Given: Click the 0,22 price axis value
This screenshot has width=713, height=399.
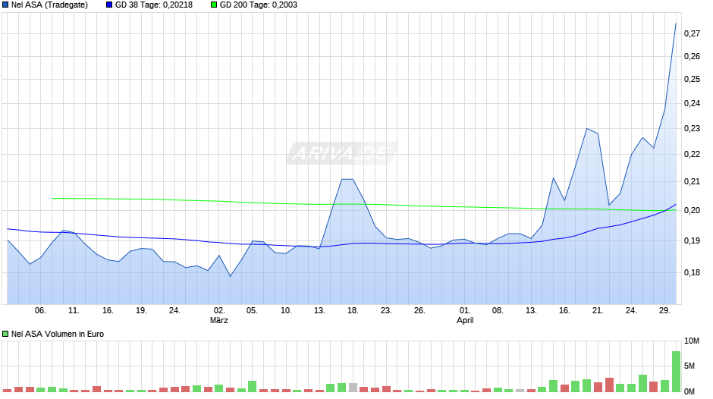Looking at the screenshot, I should coord(692,154).
